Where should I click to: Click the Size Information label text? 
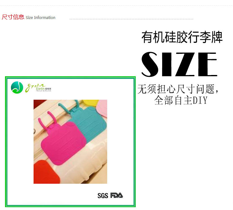point(40,17)
